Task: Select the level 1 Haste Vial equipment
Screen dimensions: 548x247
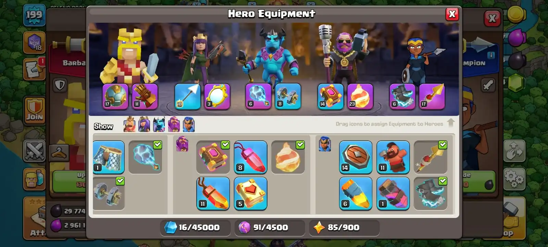Action: (x=393, y=193)
